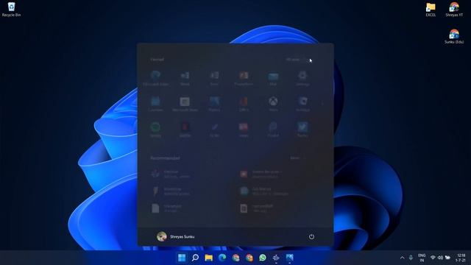Open Netflix in the Start menu
Viewport: 471px width, 265px height.
(x=185, y=130)
